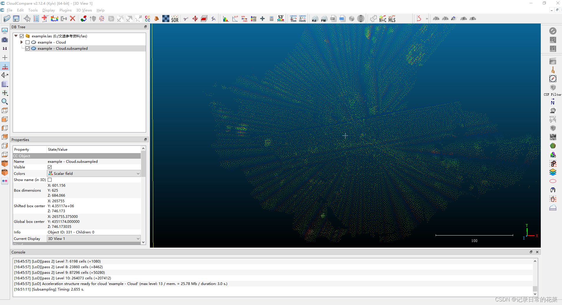This screenshot has width=562, height=305.
Task: Click the Kd tree icon
Action: (315, 19)
